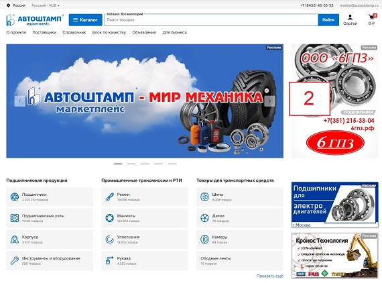Viewport: 382px width, 283px height.
Task: Go to previous banner slide arrow
Action: click(19, 101)
